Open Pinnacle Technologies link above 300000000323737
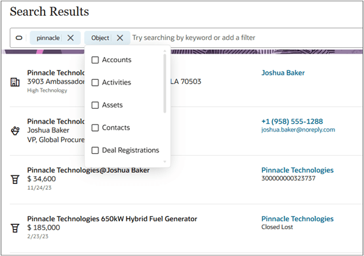This screenshot has height=256, width=364. pos(297,170)
